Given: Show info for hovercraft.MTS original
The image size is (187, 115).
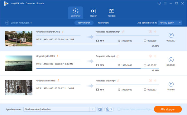Looking at the screenshot, I should click(63, 32).
